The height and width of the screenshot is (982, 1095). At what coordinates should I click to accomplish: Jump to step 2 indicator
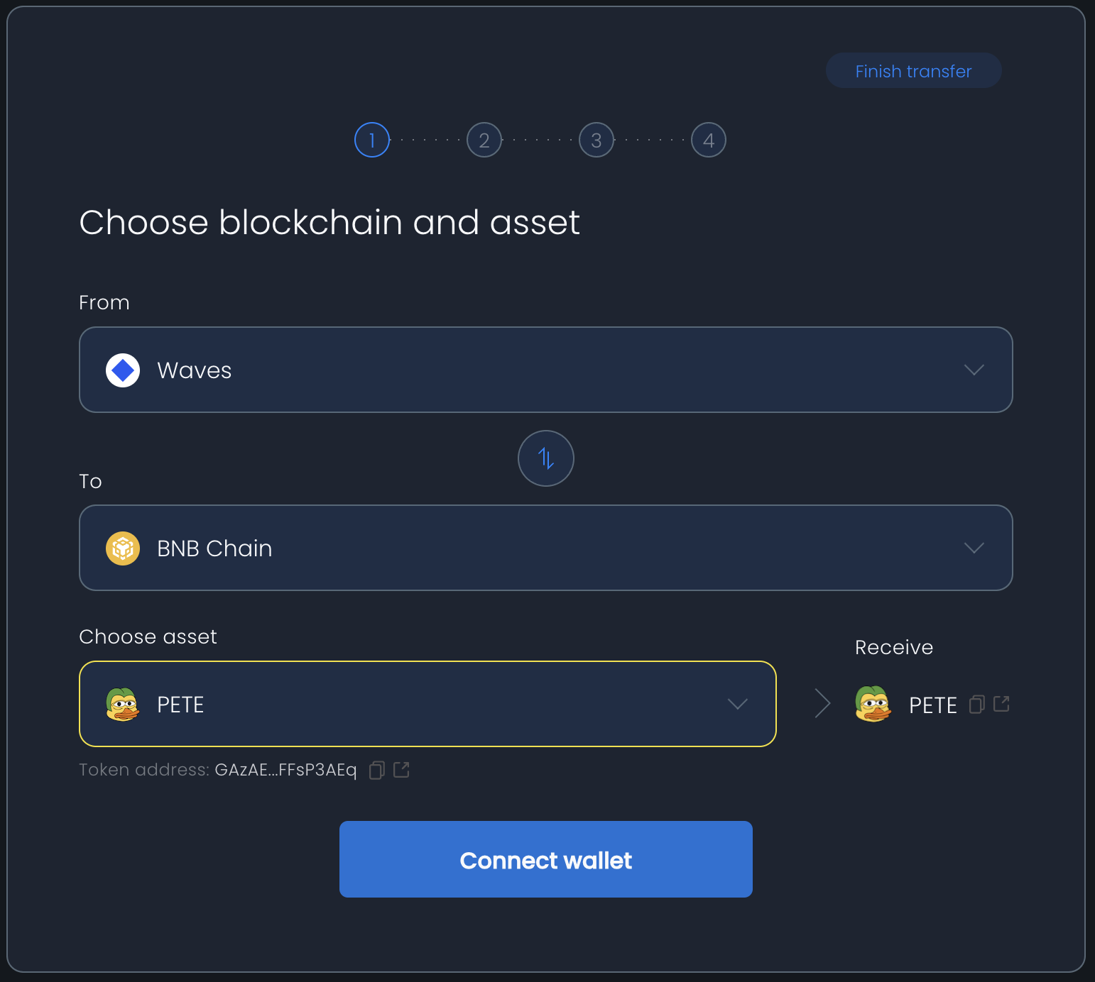coord(484,140)
